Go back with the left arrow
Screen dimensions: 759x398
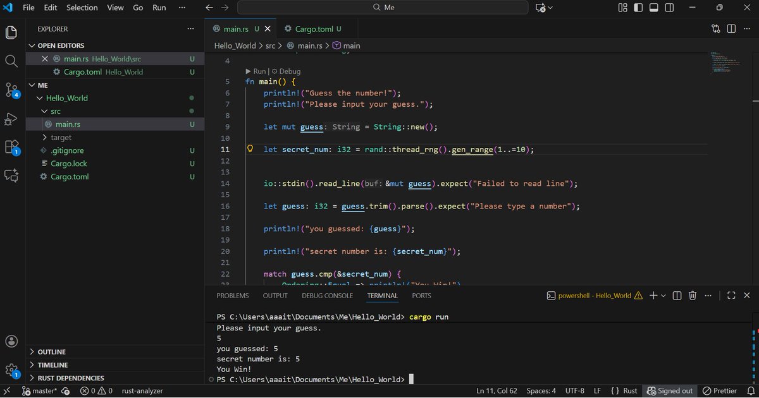click(x=210, y=8)
